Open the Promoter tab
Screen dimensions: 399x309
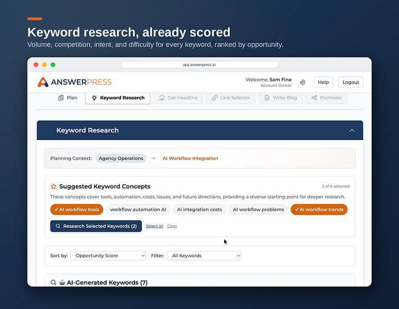coord(326,98)
